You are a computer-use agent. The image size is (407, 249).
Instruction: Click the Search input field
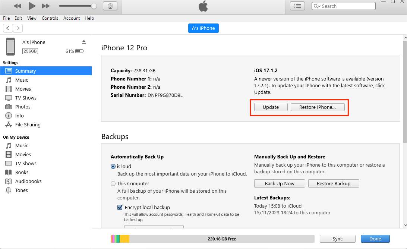(x=343, y=6)
